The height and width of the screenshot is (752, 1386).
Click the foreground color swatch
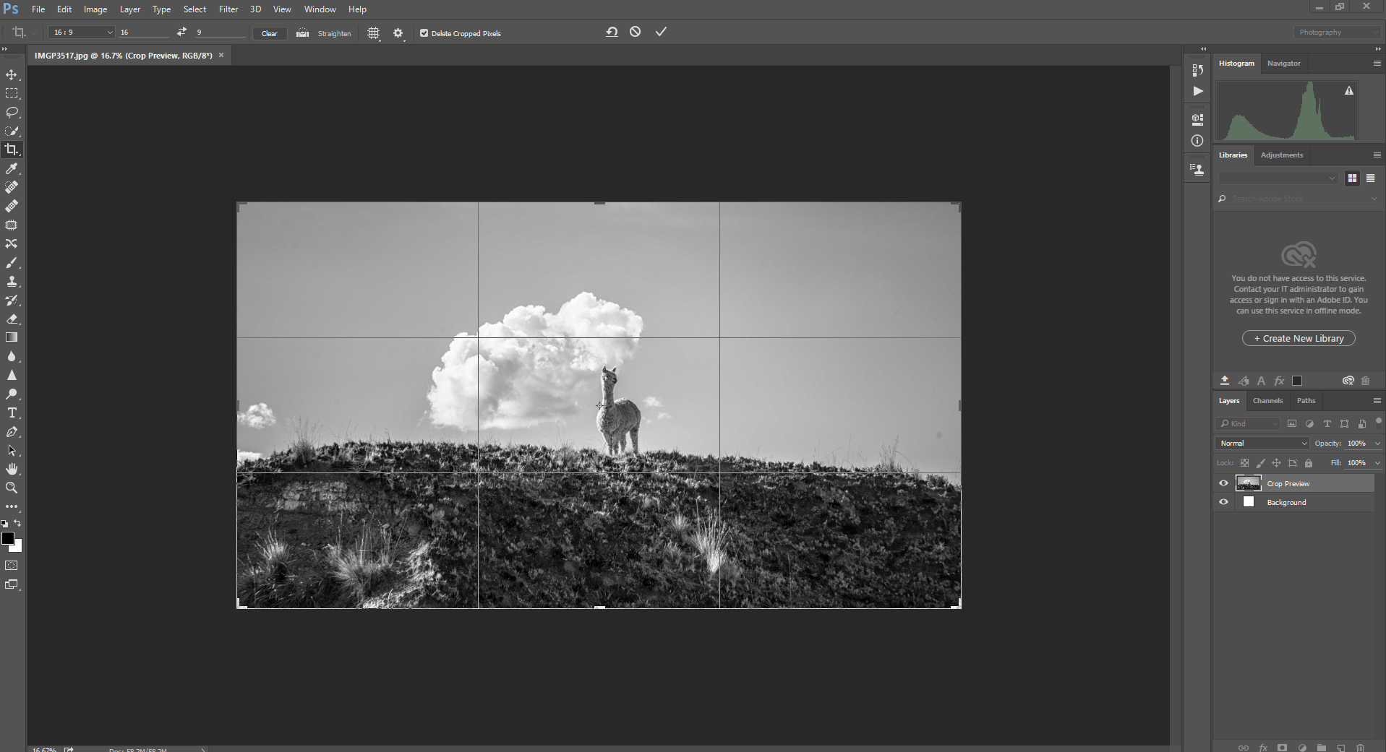coord(8,538)
